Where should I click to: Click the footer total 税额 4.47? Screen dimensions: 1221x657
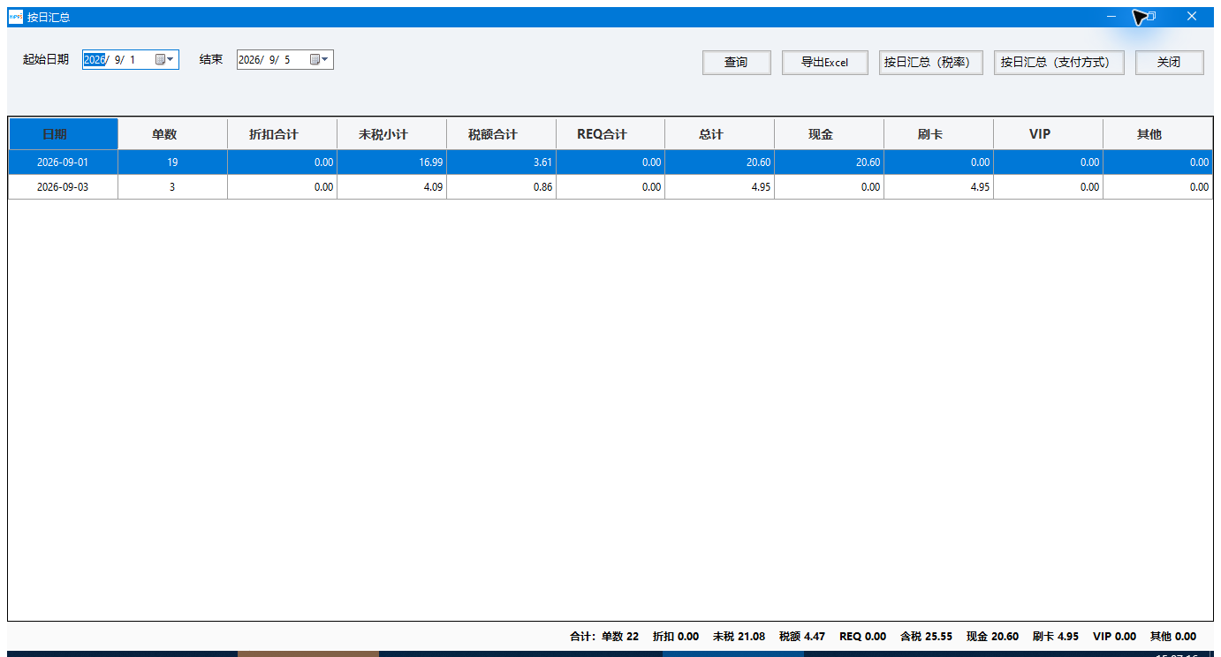802,636
